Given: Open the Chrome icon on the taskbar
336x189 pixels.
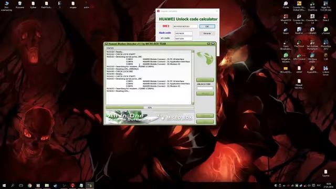Looking at the screenshot, I should click(x=29, y=185).
